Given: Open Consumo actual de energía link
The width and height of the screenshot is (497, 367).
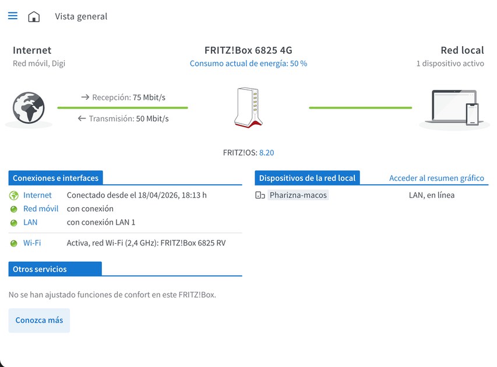Looking at the screenshot, I should pyautogui.click(x=248, y=64).
